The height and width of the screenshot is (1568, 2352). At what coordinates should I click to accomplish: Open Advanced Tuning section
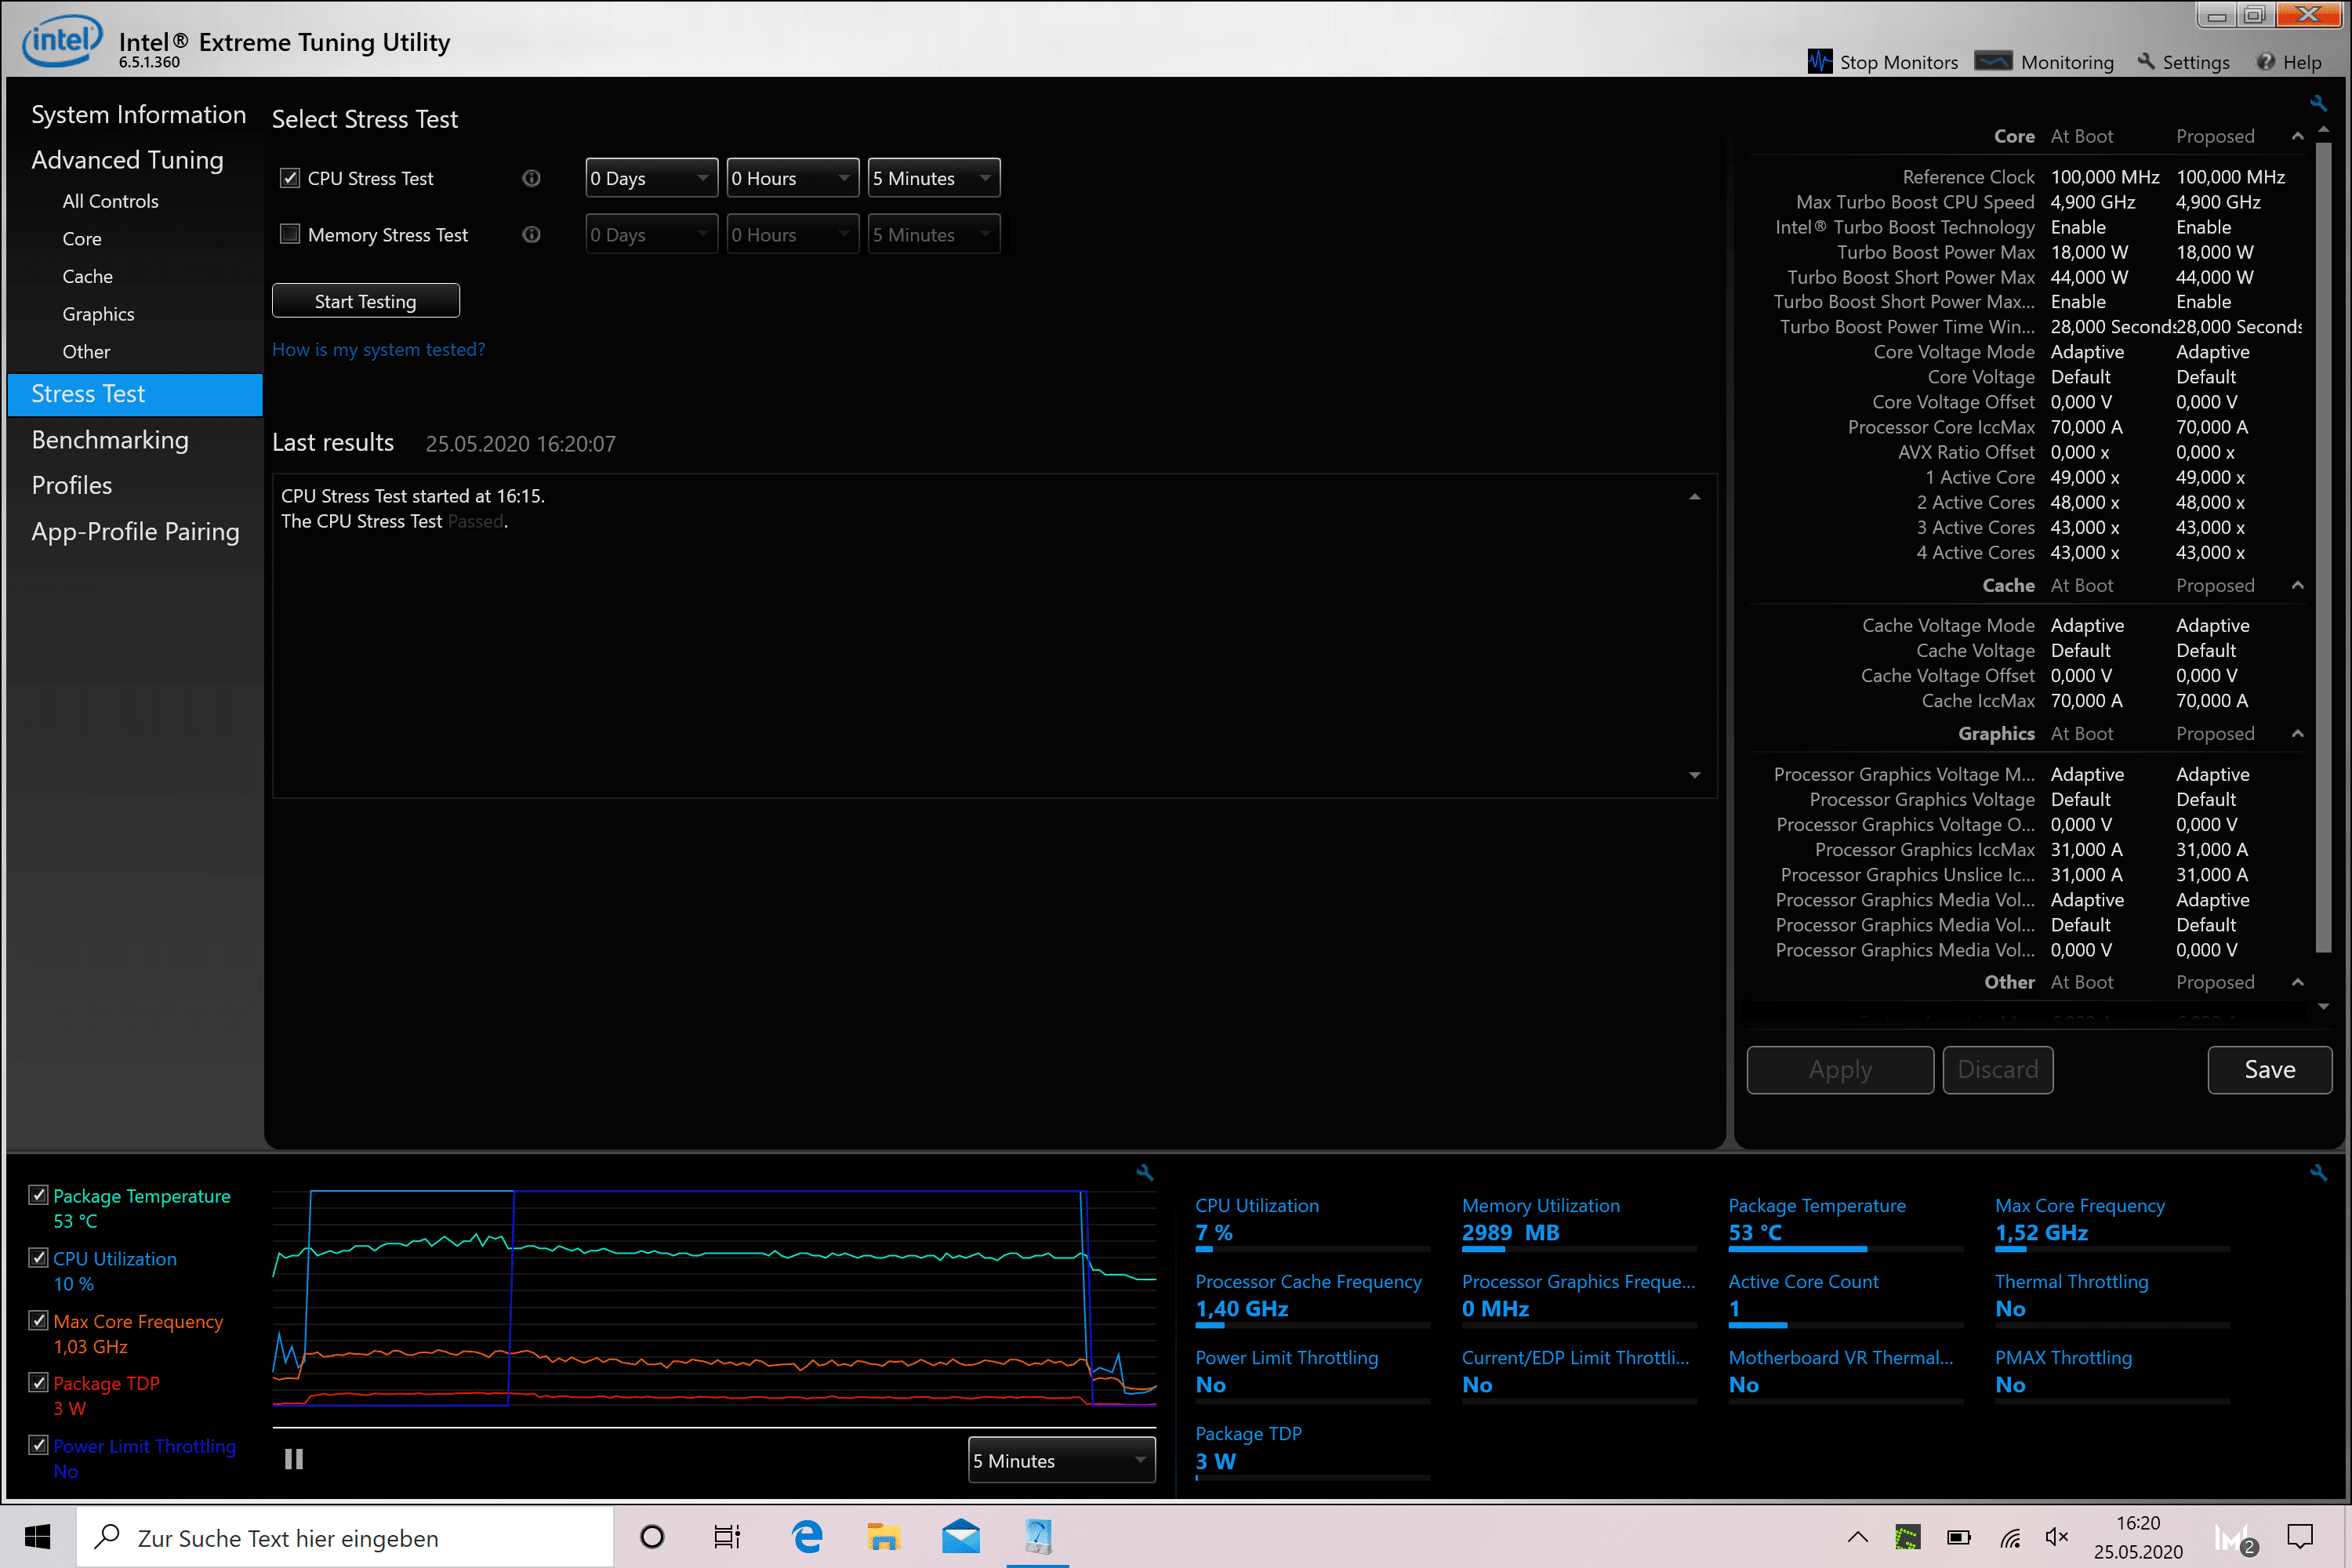127,160
